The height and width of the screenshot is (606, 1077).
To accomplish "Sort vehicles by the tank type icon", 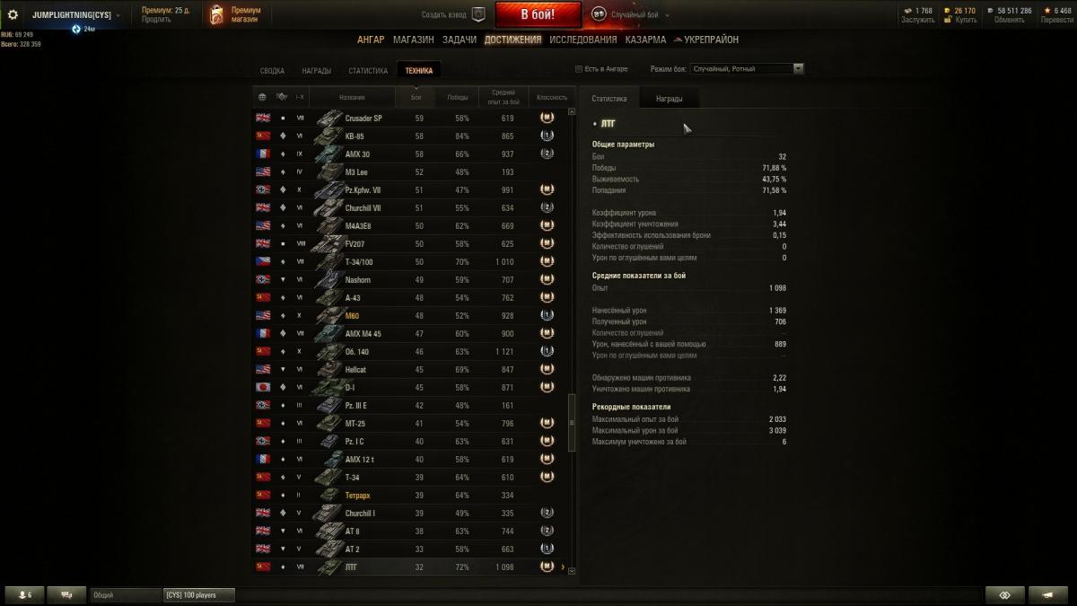I will tap(282, 97).
